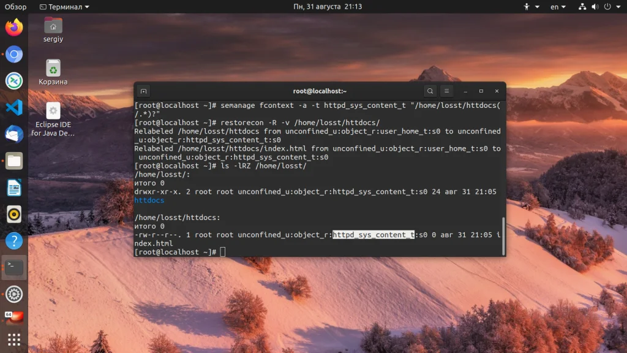This screenshot has width=627, height=353.
Task: Minimize the root@localhost terminal window
Action: coord(465,91)
